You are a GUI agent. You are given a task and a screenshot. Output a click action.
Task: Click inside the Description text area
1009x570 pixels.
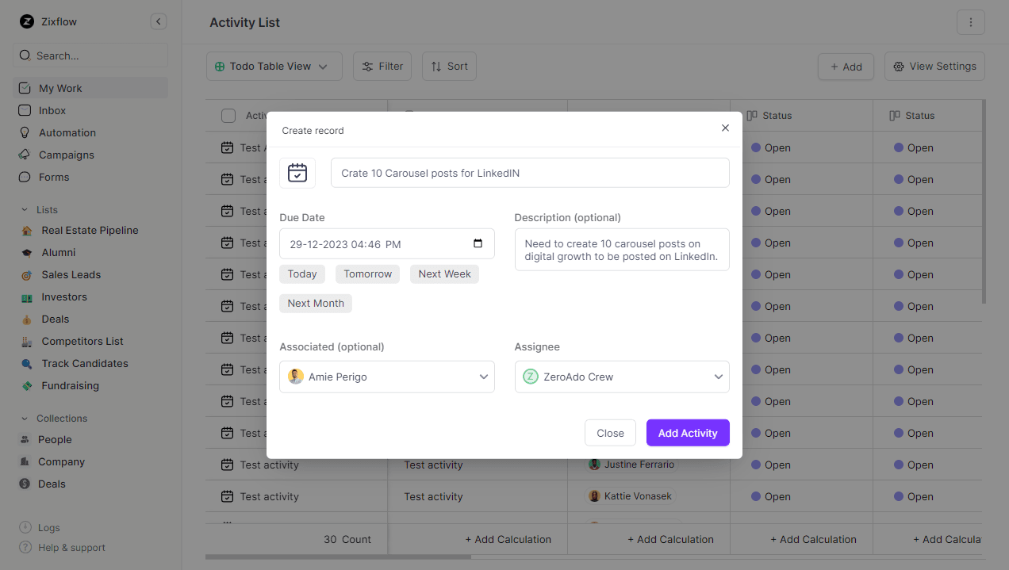622,249
